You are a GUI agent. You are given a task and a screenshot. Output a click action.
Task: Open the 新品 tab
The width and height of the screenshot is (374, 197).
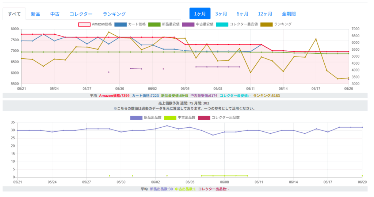coord(35,14)
